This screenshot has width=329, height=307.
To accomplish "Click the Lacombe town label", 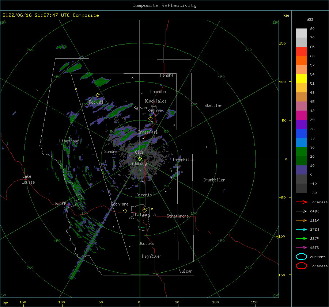I will click(158, 92).
